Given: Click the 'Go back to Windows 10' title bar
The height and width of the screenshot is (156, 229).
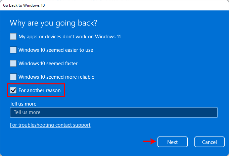Looking at the screenshot, I should (x=24, y=5).
